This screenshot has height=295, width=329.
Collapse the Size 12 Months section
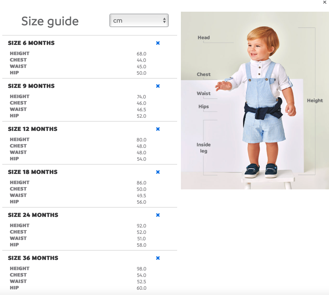[x=158, y=129]
